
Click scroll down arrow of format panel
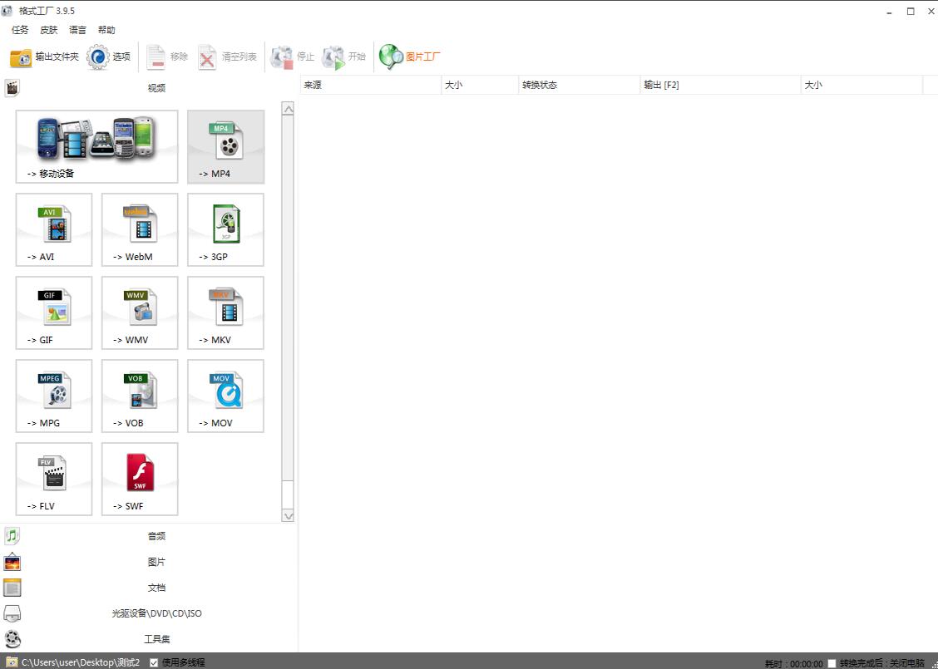288,515
